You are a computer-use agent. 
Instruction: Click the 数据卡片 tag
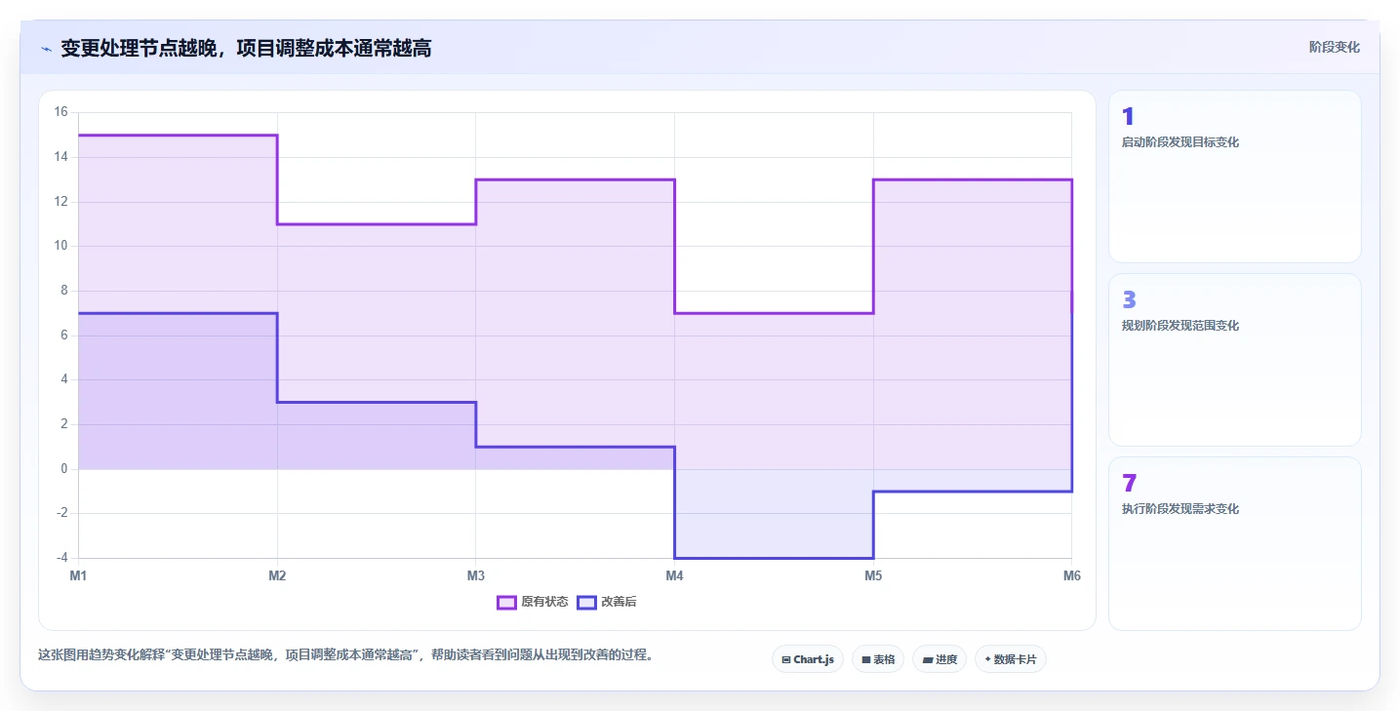pyautogui.click(x=1011, y=659)
